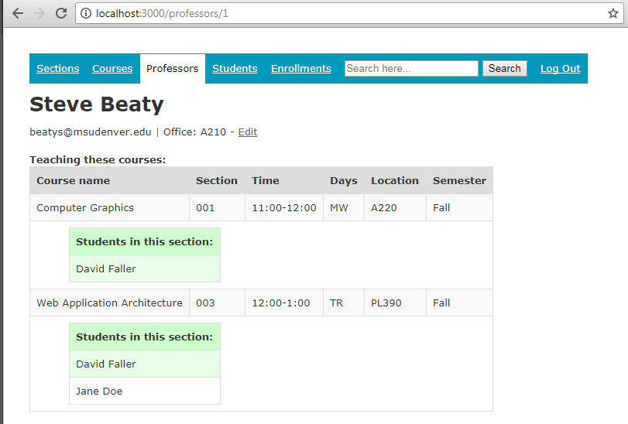Reload the page with the refresh icon
The image size is (628, 424).
click(61, 13)
